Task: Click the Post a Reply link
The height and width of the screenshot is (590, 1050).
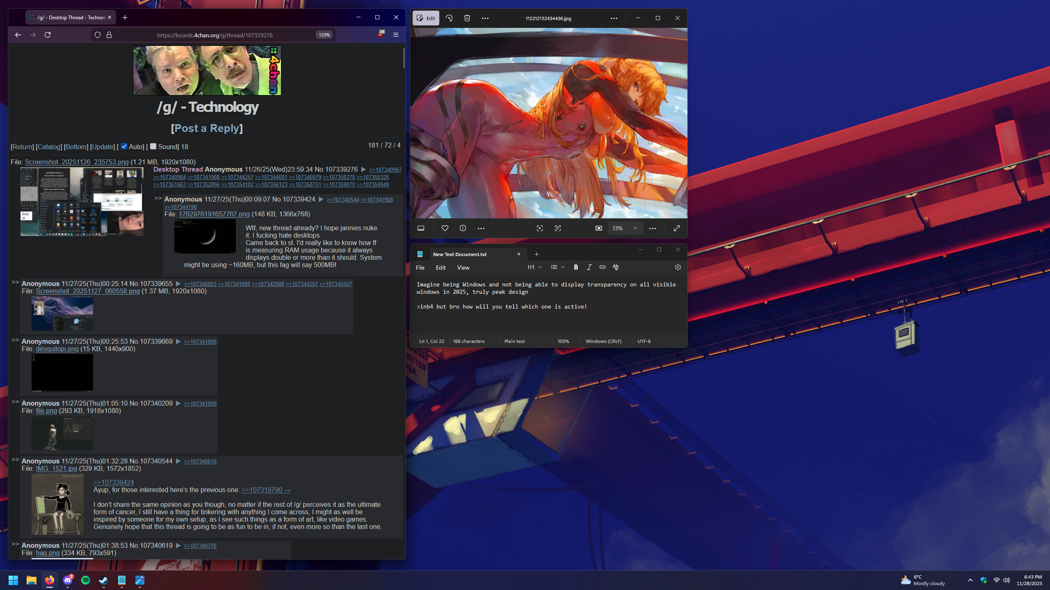Action: click(x=207, y=128)
